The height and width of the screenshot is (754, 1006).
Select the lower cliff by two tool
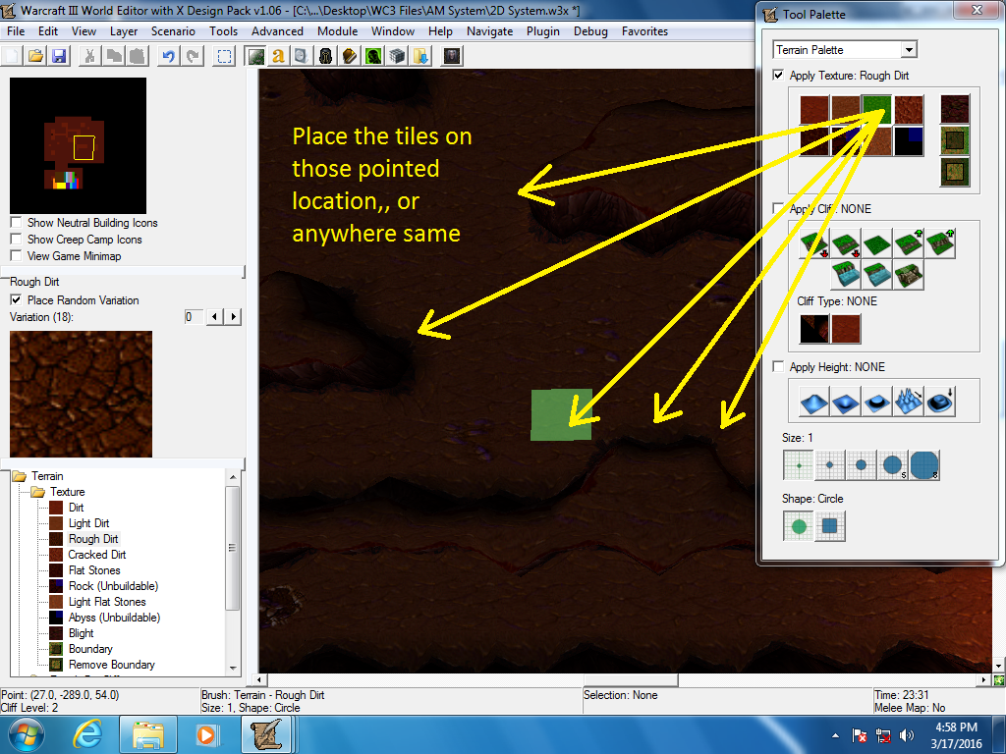(x=814, y=244)
